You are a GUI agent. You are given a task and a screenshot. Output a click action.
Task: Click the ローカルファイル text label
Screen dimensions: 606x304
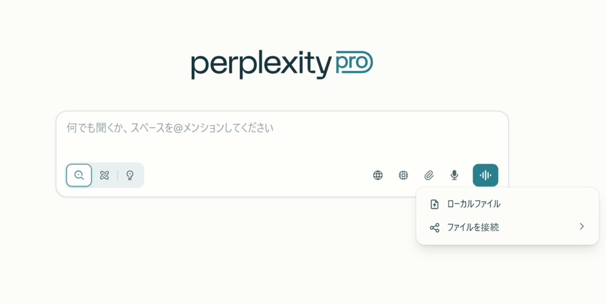(x=473, y=204)
